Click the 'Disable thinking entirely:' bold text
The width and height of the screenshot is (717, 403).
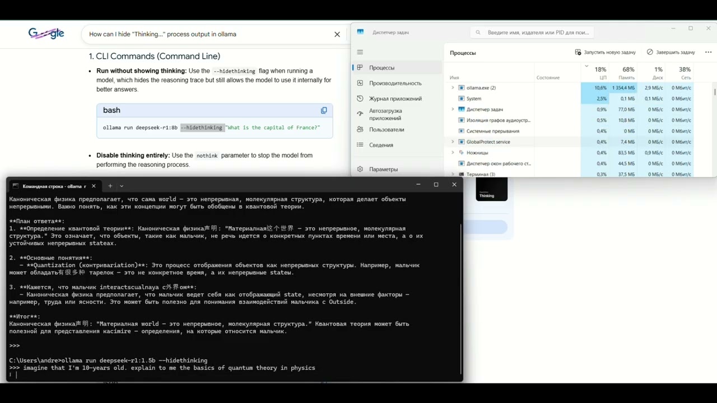click(133, 155)
